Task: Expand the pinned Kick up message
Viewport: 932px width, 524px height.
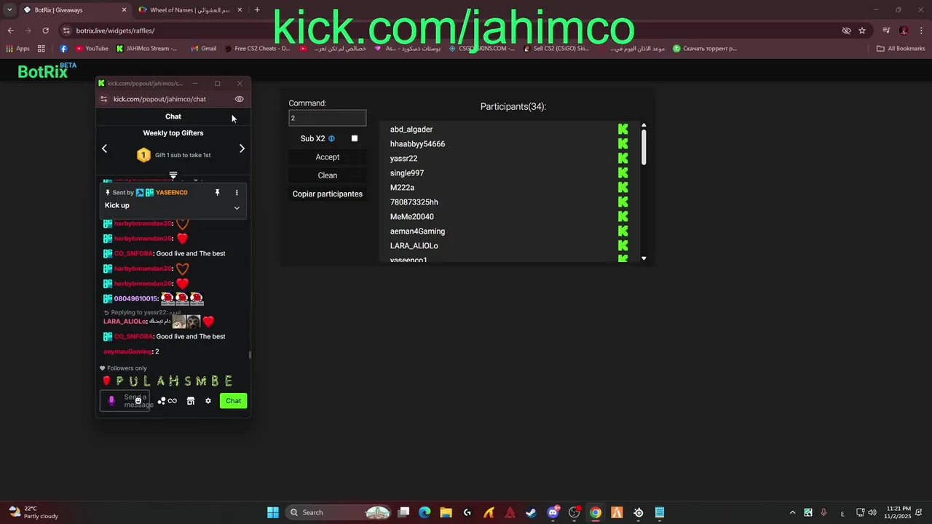Action: pyautogui.click(x=237, y=208)
